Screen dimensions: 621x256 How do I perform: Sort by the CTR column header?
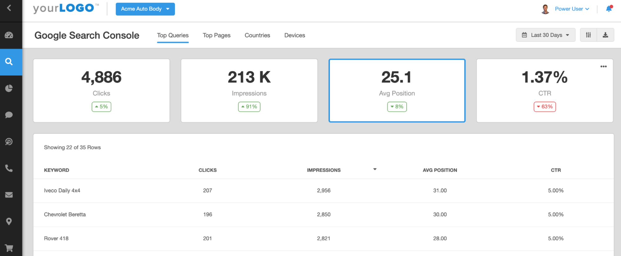point(556,170)
